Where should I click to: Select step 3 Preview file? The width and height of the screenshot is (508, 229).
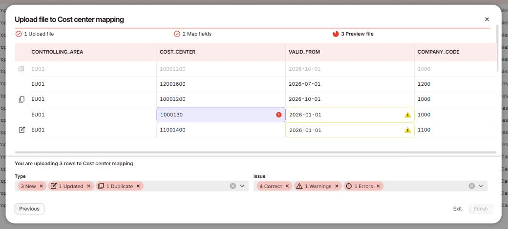[x=353, y=34]
